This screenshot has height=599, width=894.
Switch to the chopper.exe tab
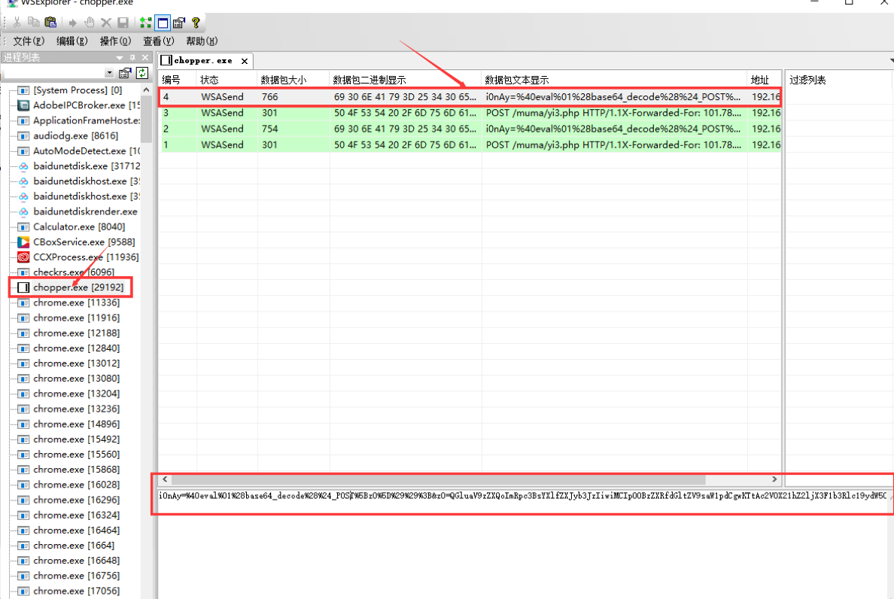coord(203,60)
